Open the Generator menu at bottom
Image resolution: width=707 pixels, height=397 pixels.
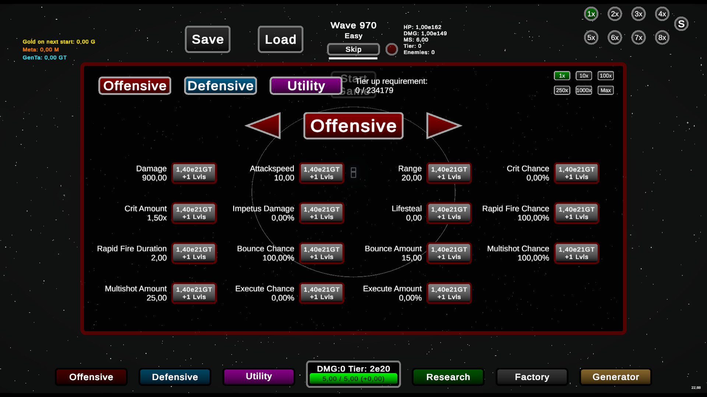pos(615,377)
